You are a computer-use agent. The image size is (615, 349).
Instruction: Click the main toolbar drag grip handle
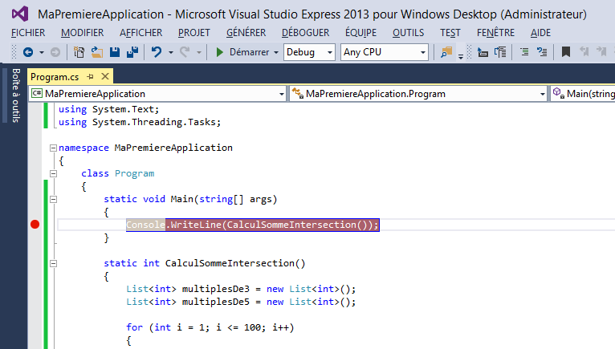(14, 52)
